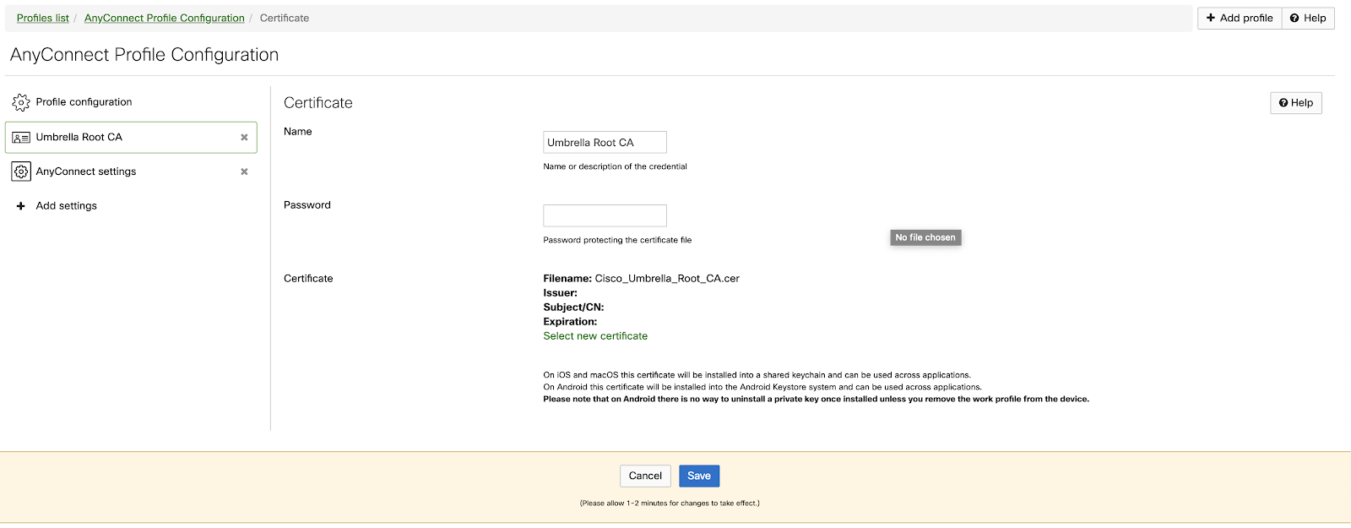Click the AnyConnect settings gear icon
The height and width of the screenshot is (528, 1351).
[21, 171]
